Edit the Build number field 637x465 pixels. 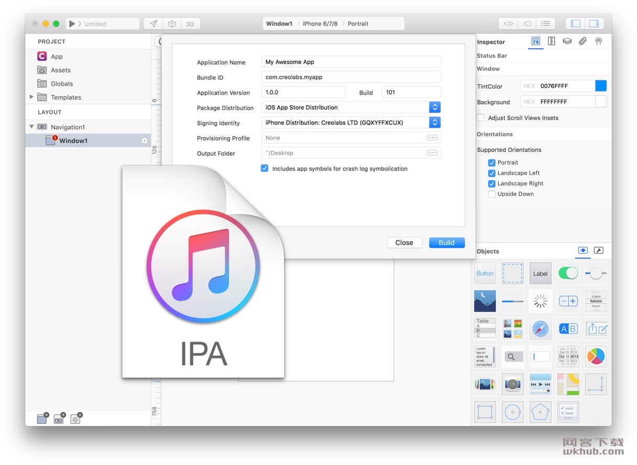(x=411, y=92)
